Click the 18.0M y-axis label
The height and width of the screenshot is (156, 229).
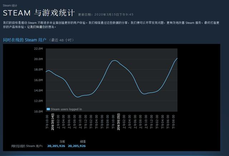click(x=38, y=69)
